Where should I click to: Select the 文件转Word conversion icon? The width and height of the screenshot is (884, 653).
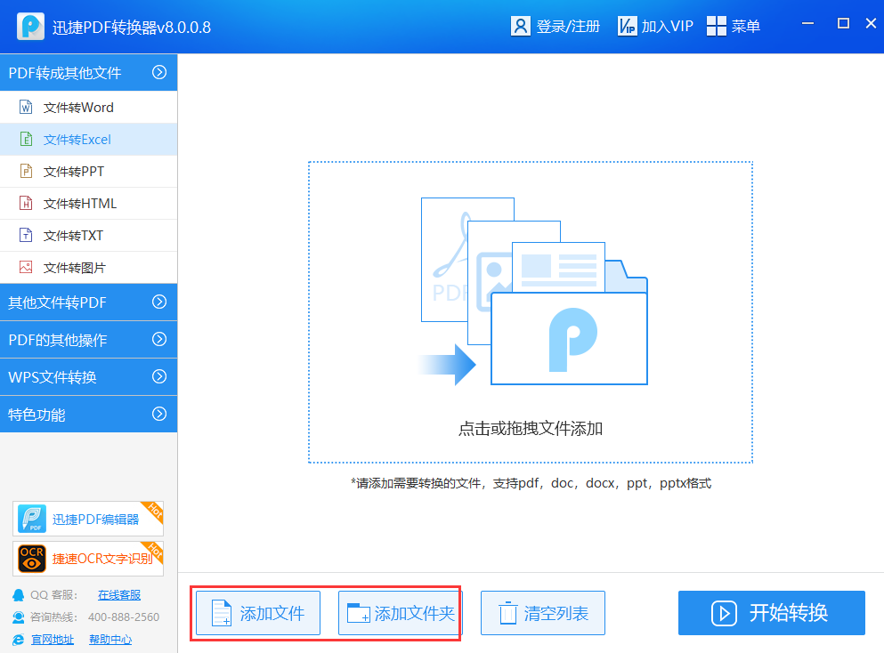point(27,107)
